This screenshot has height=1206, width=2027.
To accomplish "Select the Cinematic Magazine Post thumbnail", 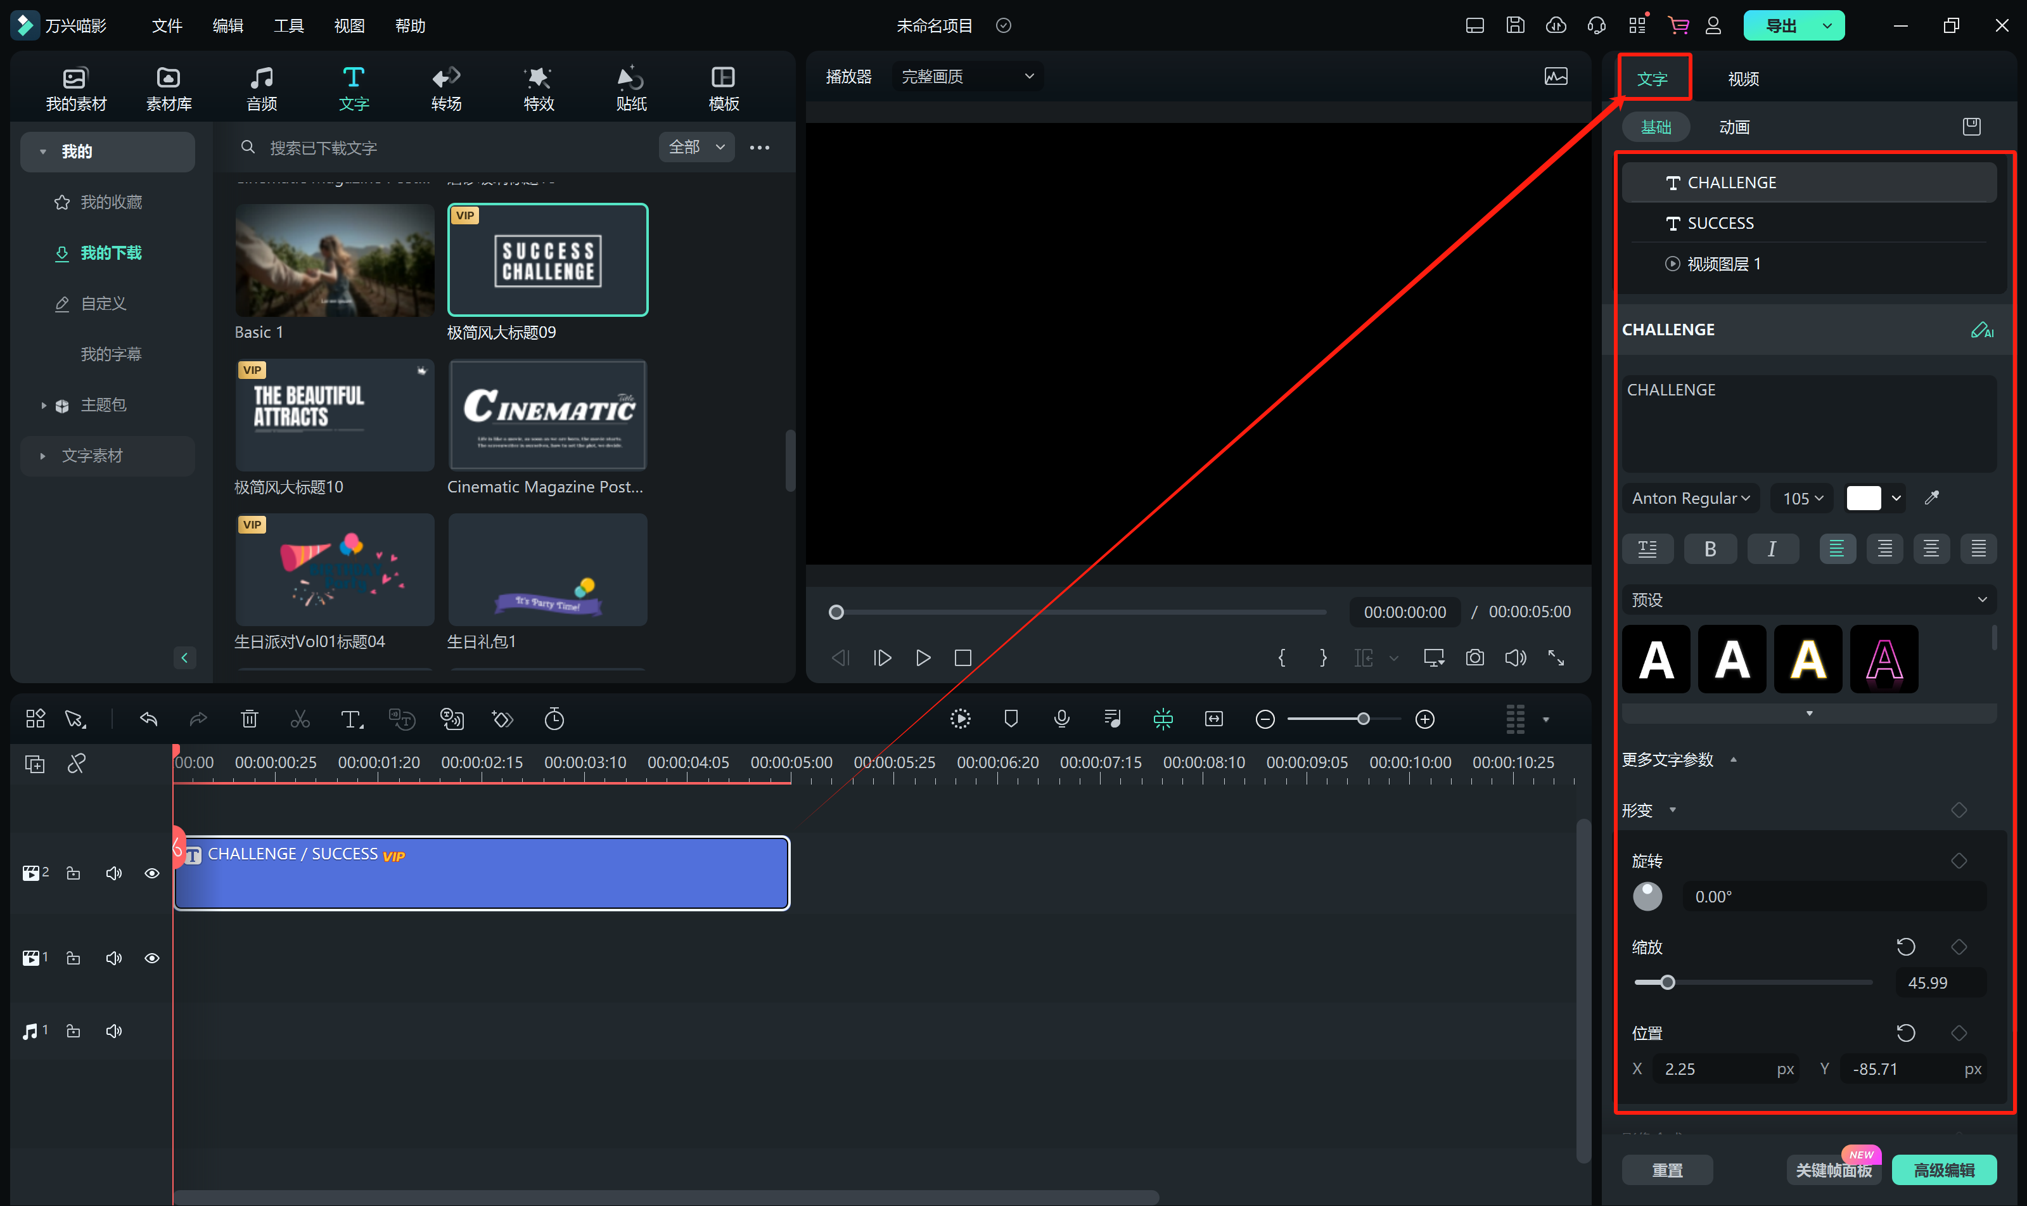I will point(547,415).
